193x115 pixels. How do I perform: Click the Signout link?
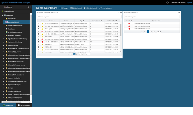tap(189, 2)
